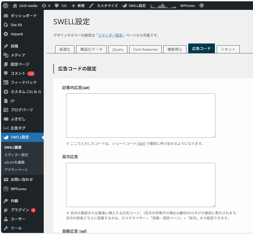Click inside the 記事内広告[ad] textarea
Viewport: 253px width, 234px height.
(x=140, y=115)
